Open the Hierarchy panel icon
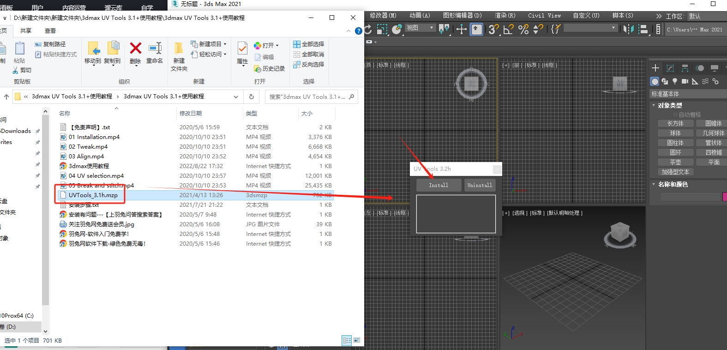The image size is (727, 350). pyautogui.click(x=685, y=68)
